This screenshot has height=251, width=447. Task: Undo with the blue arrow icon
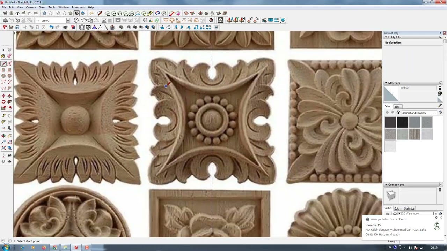pos(51,27)
